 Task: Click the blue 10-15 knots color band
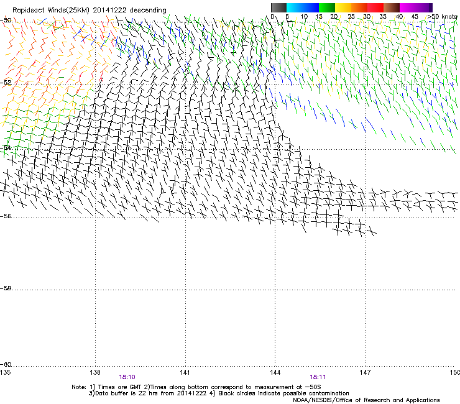click(311, 7)
